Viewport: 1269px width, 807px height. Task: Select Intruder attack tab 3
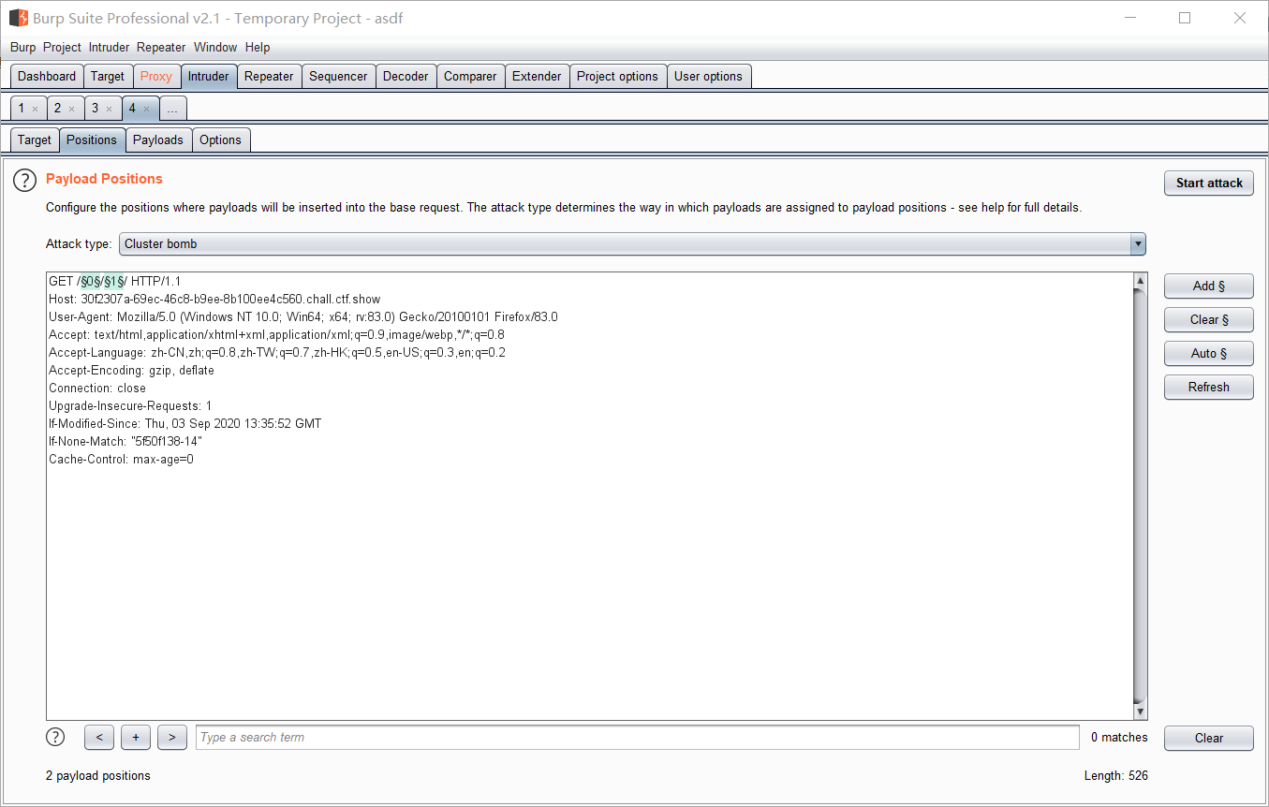point(95,109)
